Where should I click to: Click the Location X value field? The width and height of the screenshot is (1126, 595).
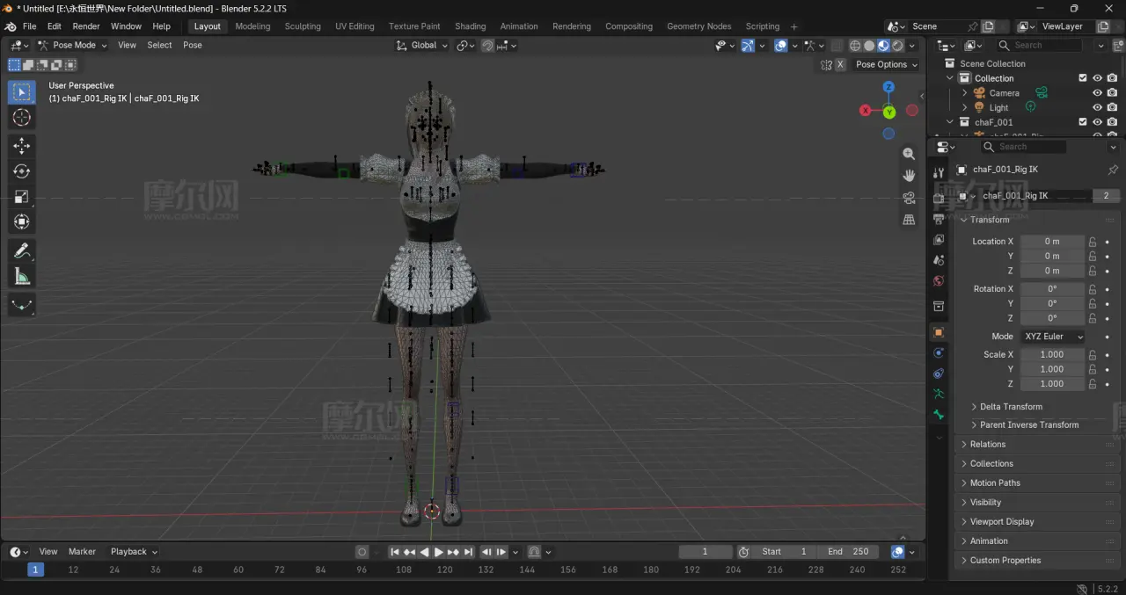[1052, 241]
